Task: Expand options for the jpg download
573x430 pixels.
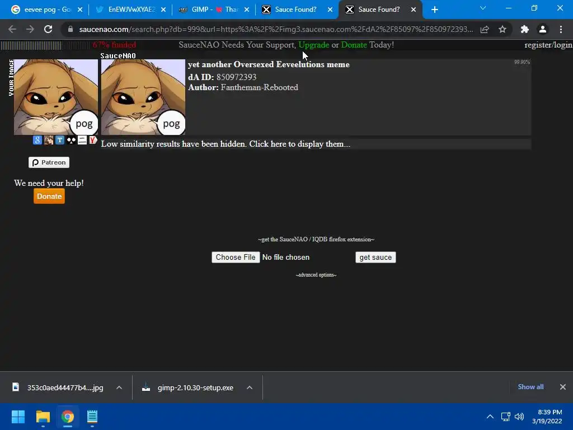Action: [x=119, y=387]
